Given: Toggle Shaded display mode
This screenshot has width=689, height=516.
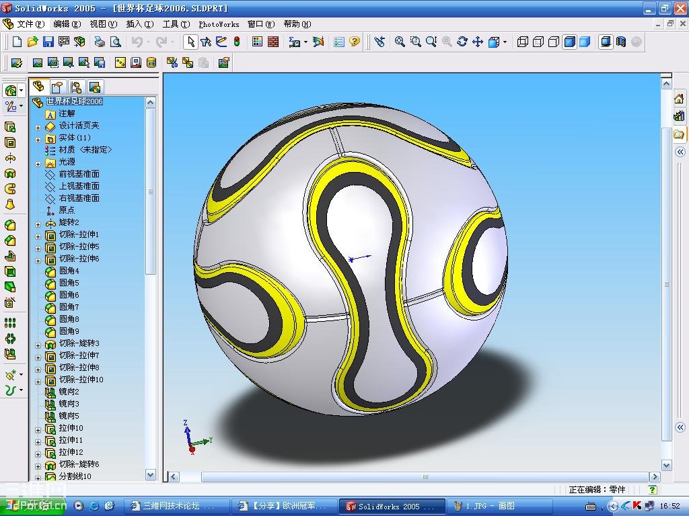Looking at the screenshot, I should 585,42.
